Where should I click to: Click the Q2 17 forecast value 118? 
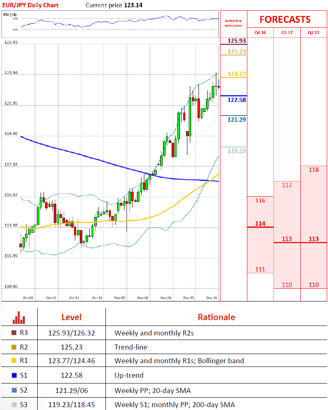(x=314, y=170)
